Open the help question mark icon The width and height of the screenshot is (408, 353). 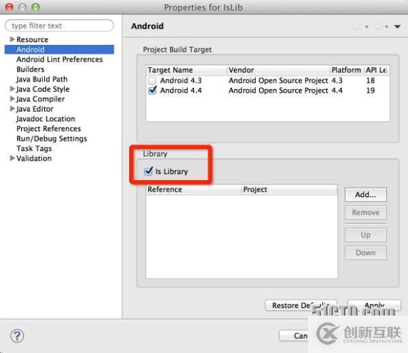coord(17,336)
